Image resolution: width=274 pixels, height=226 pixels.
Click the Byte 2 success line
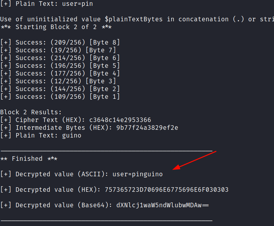(x=60, y=89)
